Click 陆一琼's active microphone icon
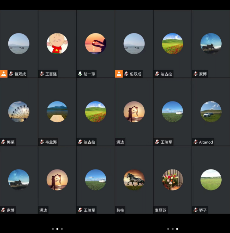The height and width of the screenshot is (233, 230). 80,74
